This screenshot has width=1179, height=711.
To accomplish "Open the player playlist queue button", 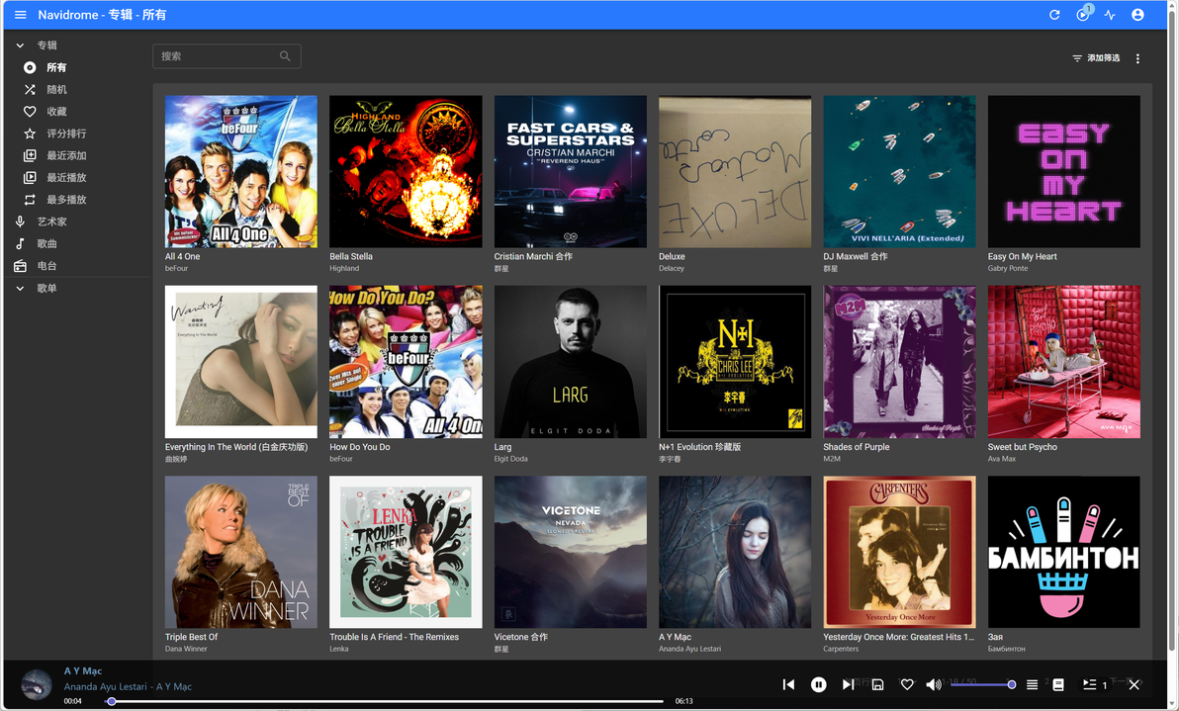I will coord(1094,684).
